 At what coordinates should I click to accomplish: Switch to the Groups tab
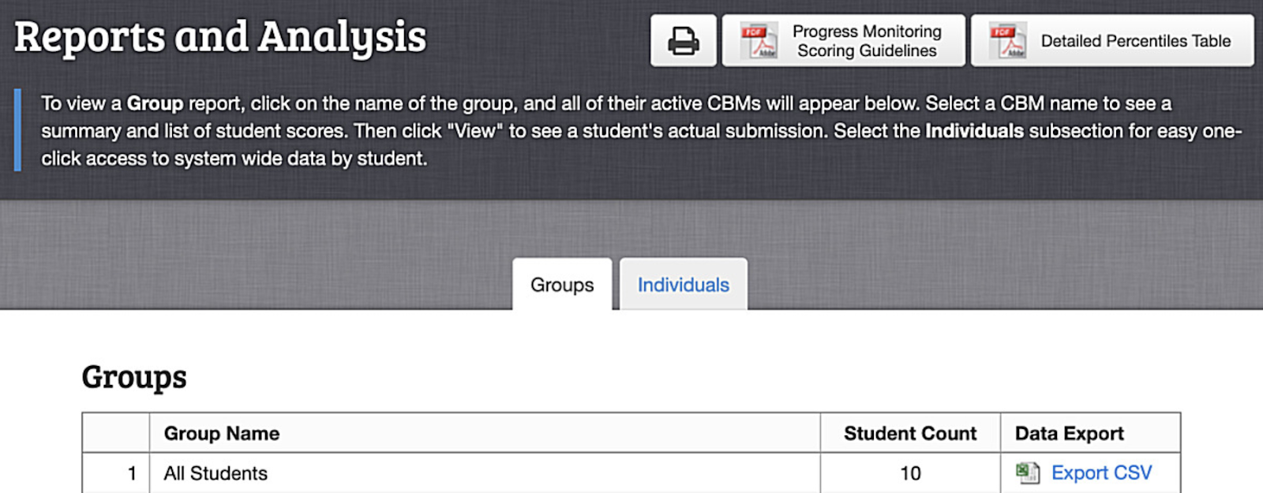pyautogui.click(x=562, y=285)
